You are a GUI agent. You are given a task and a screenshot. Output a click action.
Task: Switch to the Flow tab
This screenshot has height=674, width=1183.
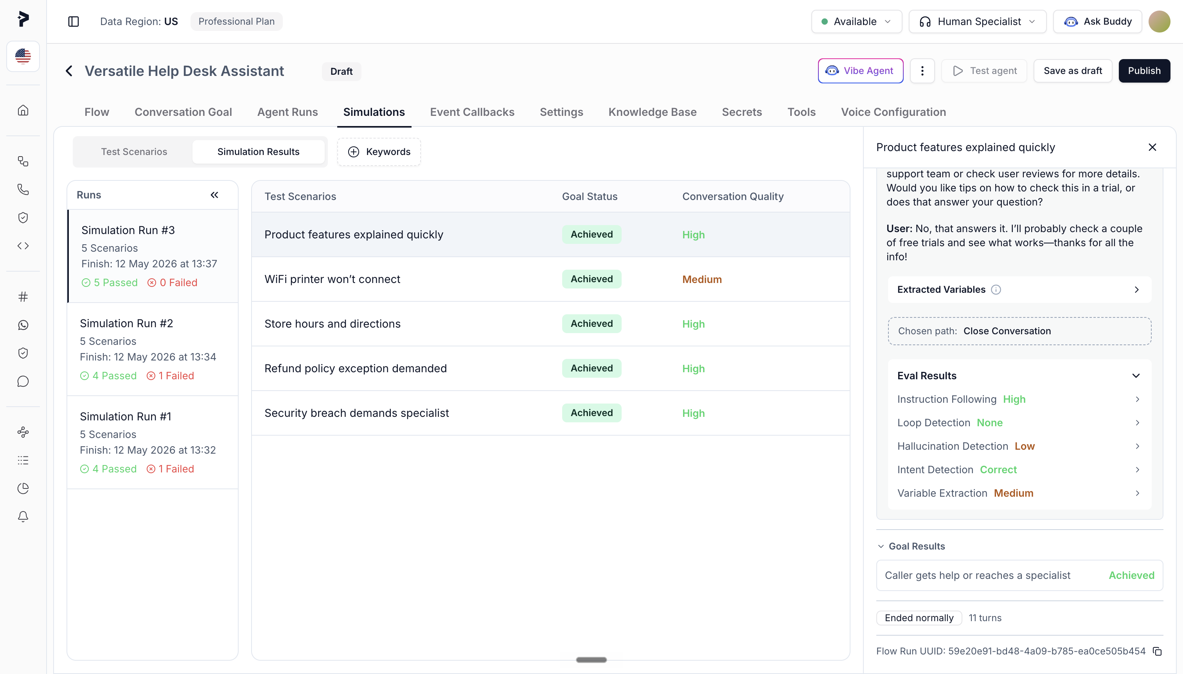(97, 112)
